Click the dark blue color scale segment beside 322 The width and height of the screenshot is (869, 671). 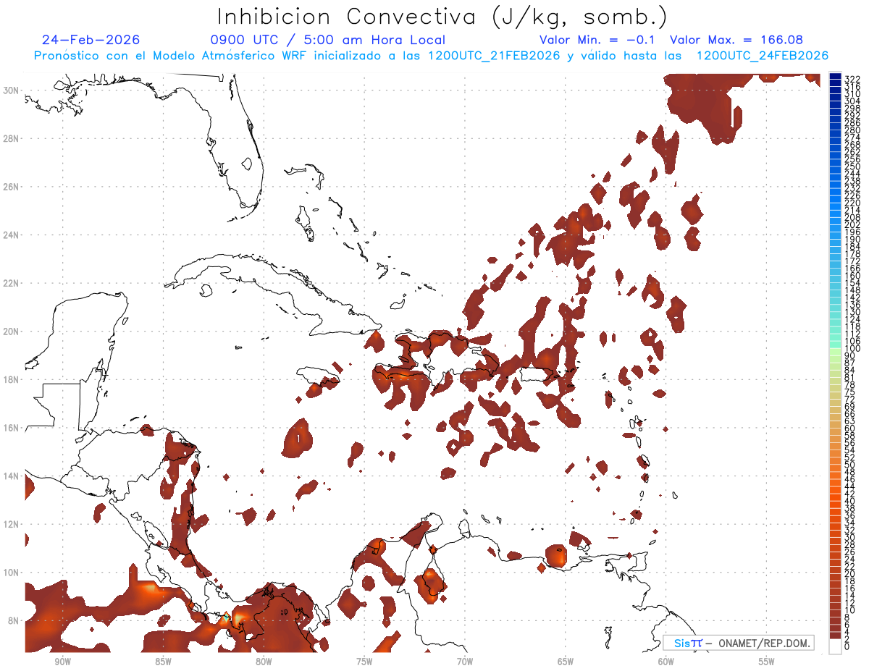click(x=835, y=77)
